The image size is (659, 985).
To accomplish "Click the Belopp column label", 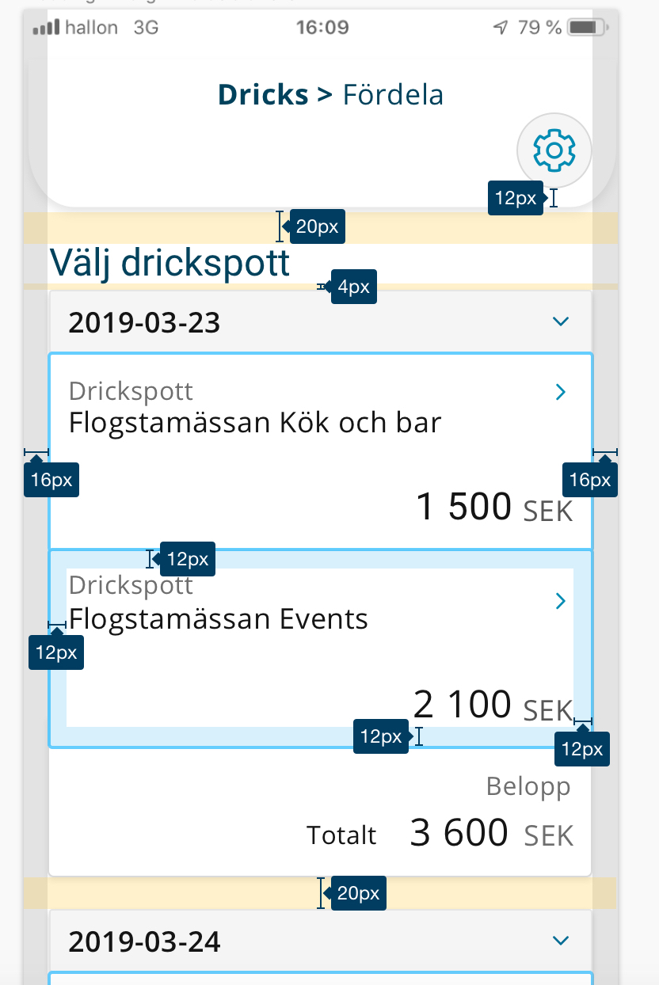I will click(x=528, y=787).
